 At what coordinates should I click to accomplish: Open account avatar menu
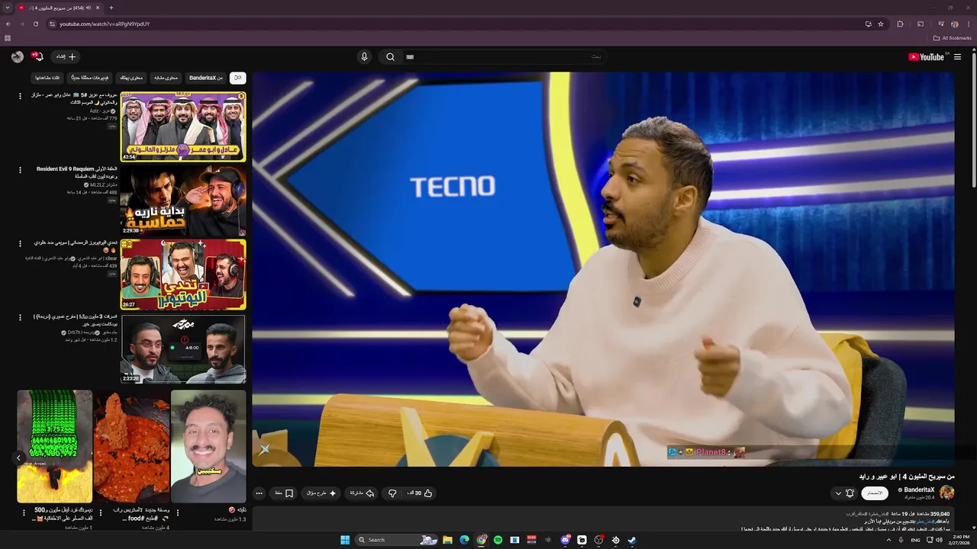coord(18,56)
